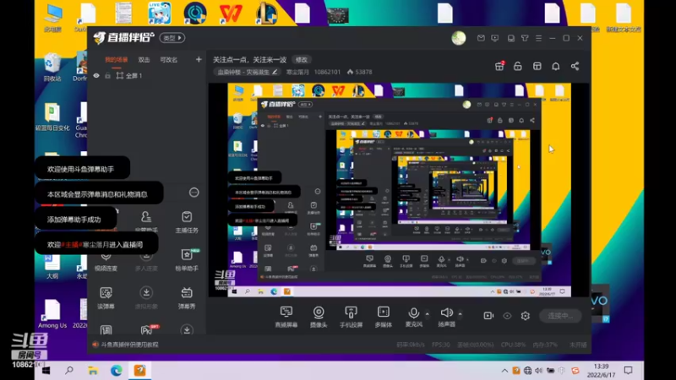676x380 pixels.
Task: Switch to the 可改名 scene tab
Action: (168, 60)
